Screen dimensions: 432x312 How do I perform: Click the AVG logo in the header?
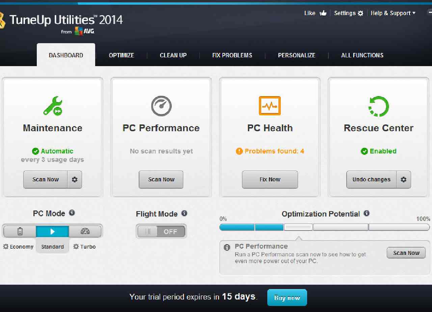click(84, 31)
